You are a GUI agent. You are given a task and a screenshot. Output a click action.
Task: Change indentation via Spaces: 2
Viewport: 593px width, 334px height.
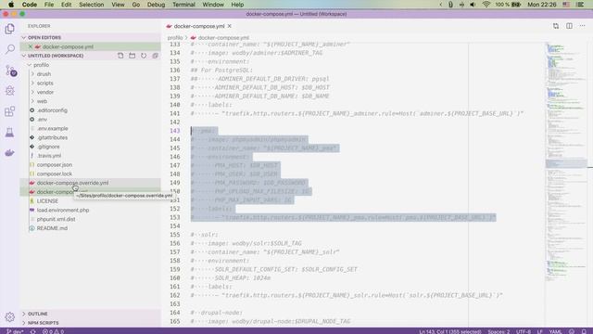tap(498, 331)
